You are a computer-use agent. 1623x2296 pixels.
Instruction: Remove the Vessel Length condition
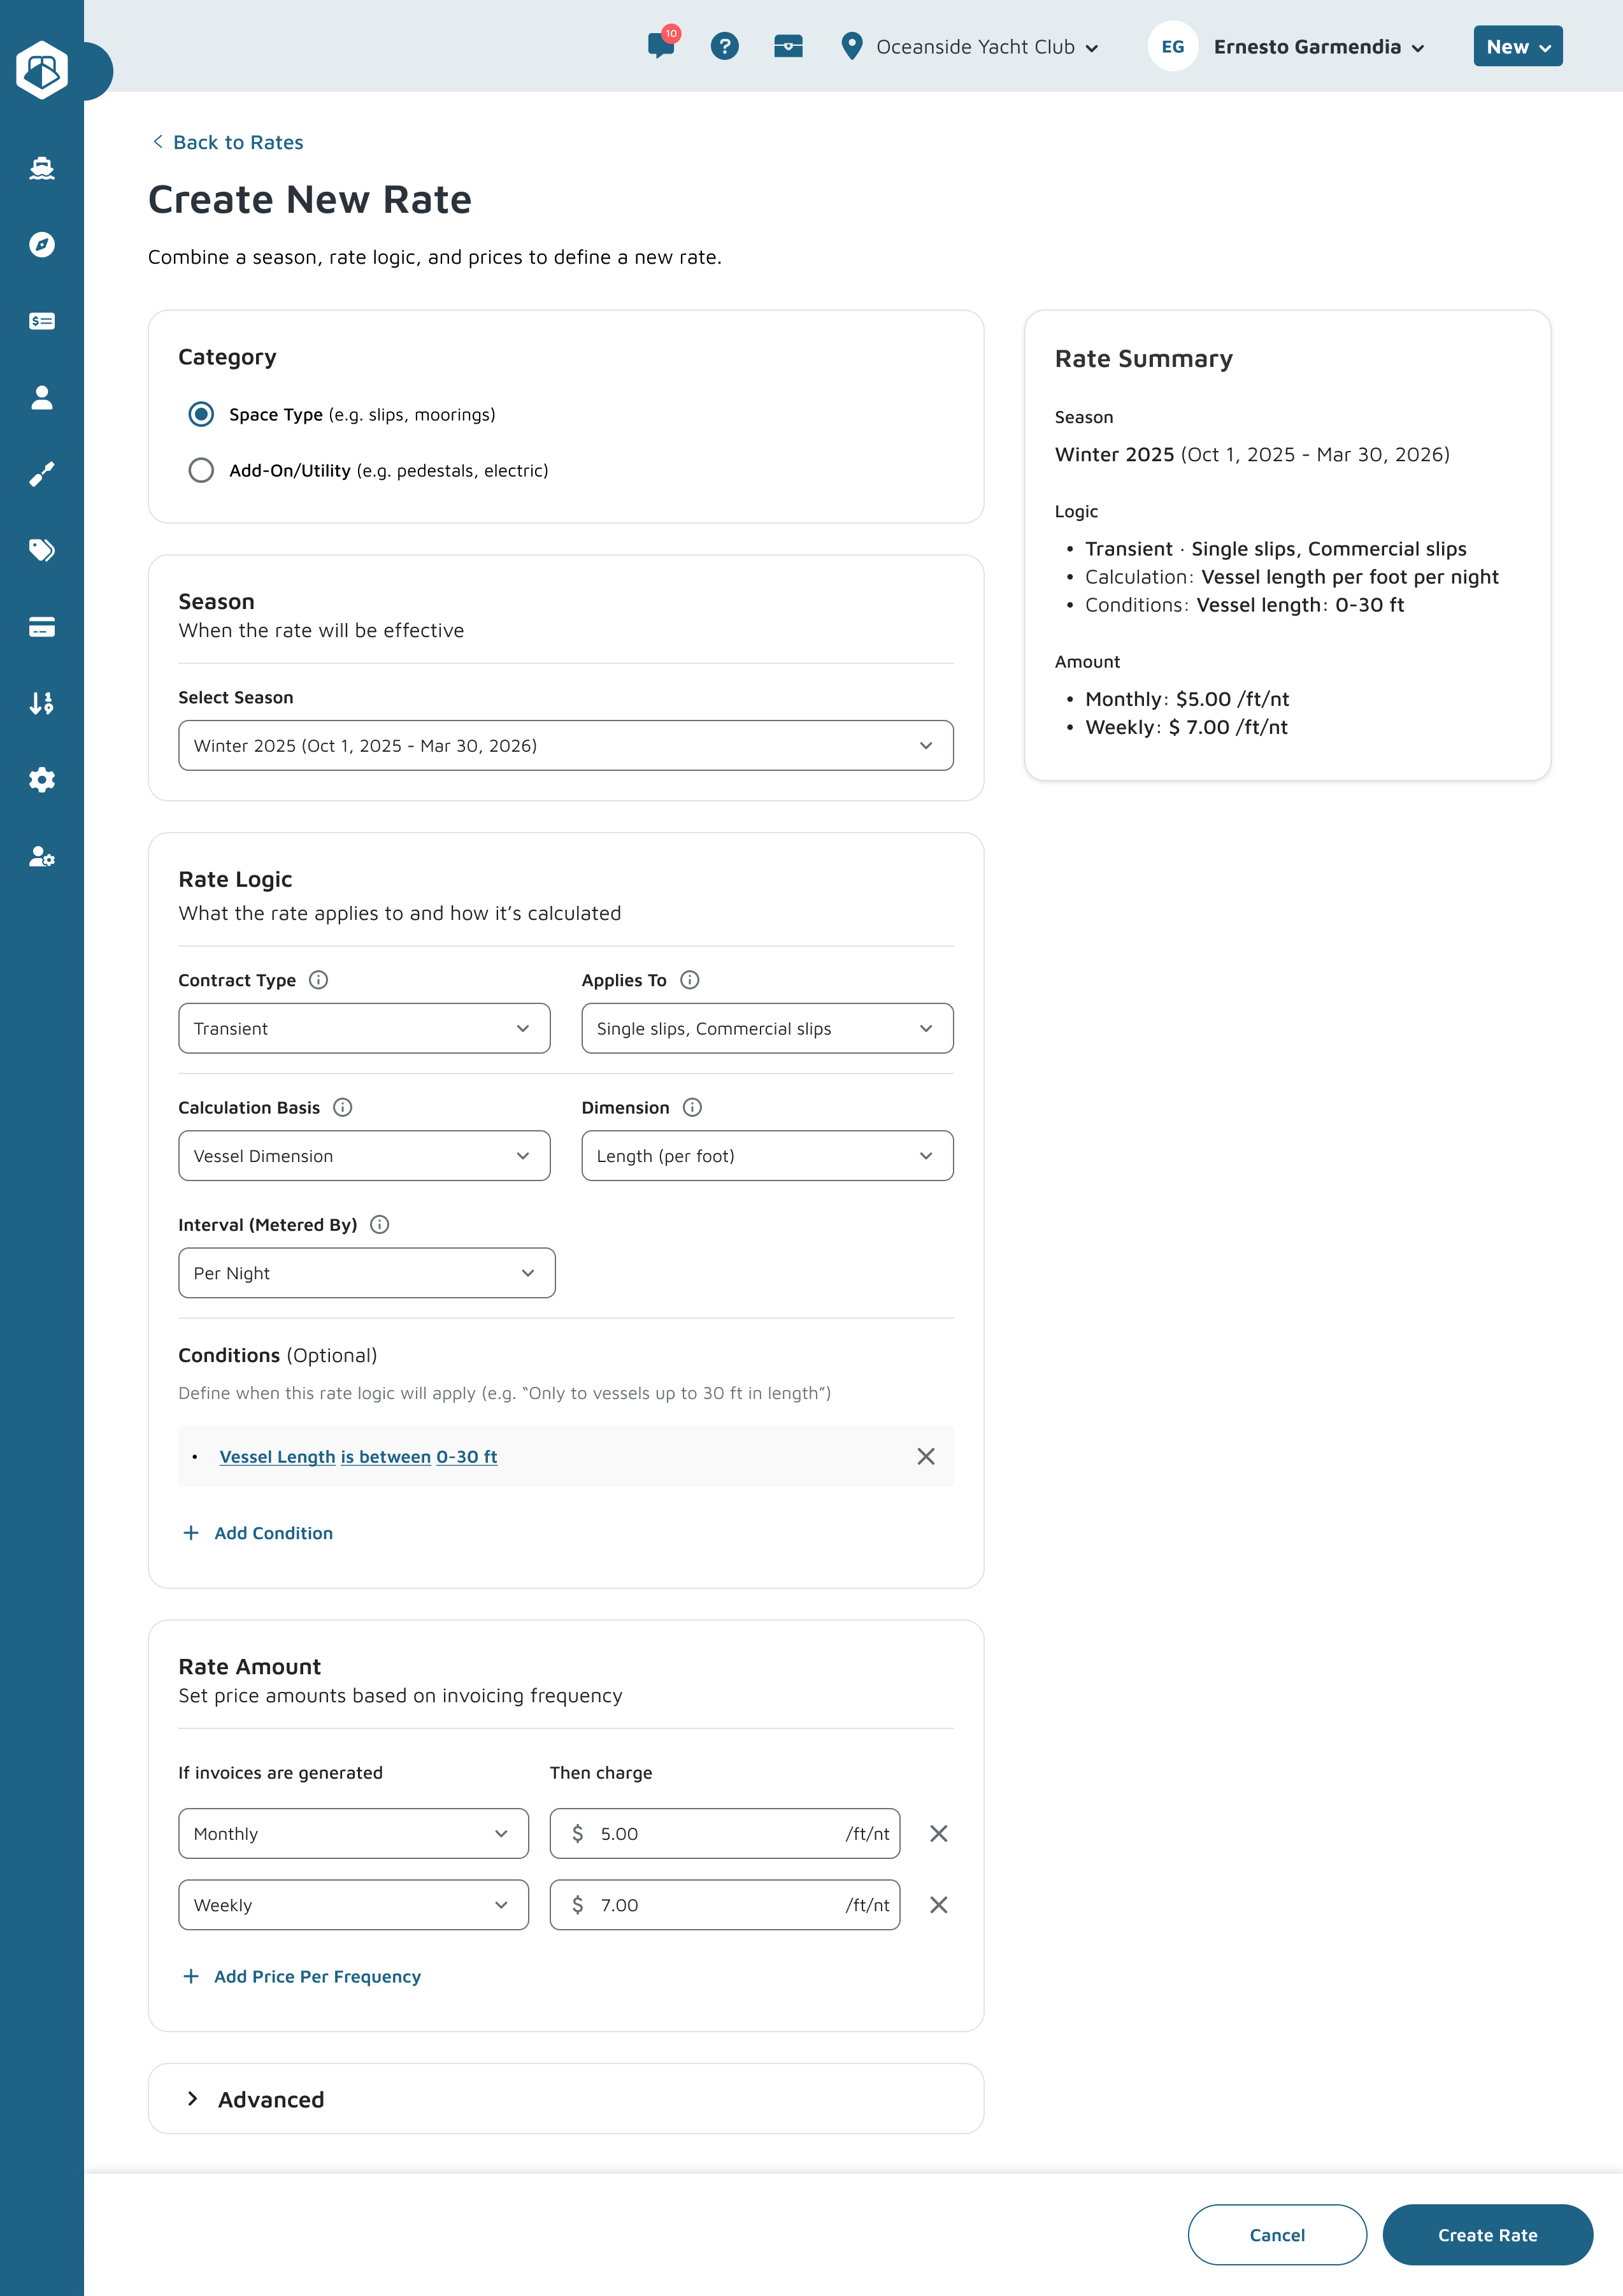click(926, 1456)
